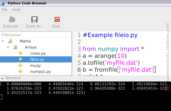Click the value 4.94065646e-324 in the terminal
This screenshot has height=111, width=171.
pos(66,84)
